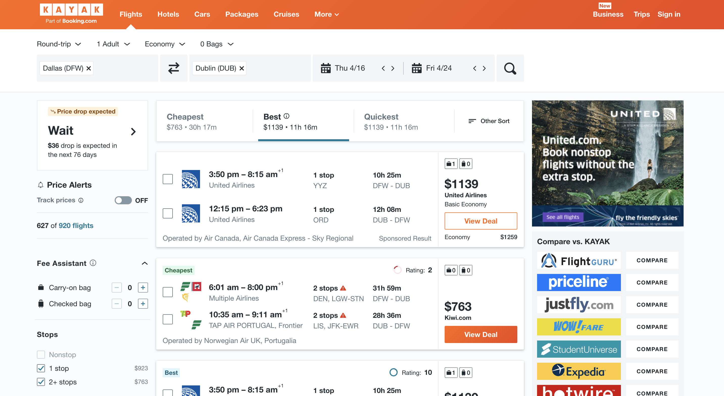
Task: Expand the More navigation menu
Action: pos(327,14)
